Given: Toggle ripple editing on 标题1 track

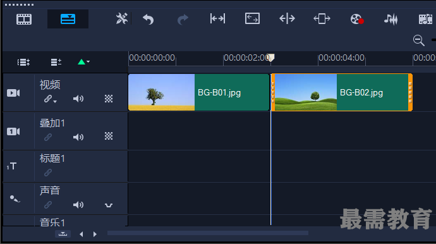Looking at the screenshot, I should point(48,173).
